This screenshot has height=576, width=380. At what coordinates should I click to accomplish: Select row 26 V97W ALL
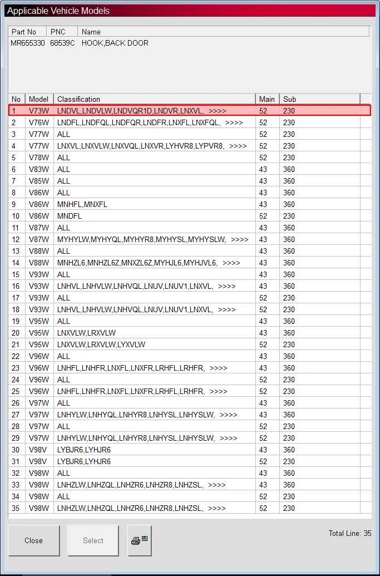190,403
